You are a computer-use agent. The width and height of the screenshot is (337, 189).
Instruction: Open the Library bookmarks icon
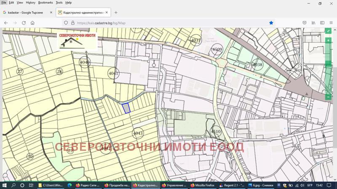pyautogui.click(x=313, y=23)
